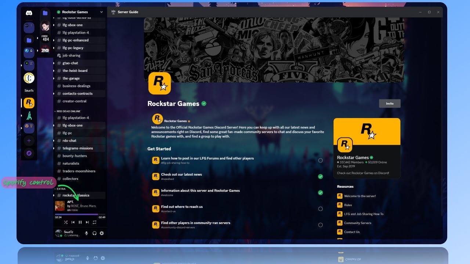Open traders-moonshiners channel

(80, 171)
